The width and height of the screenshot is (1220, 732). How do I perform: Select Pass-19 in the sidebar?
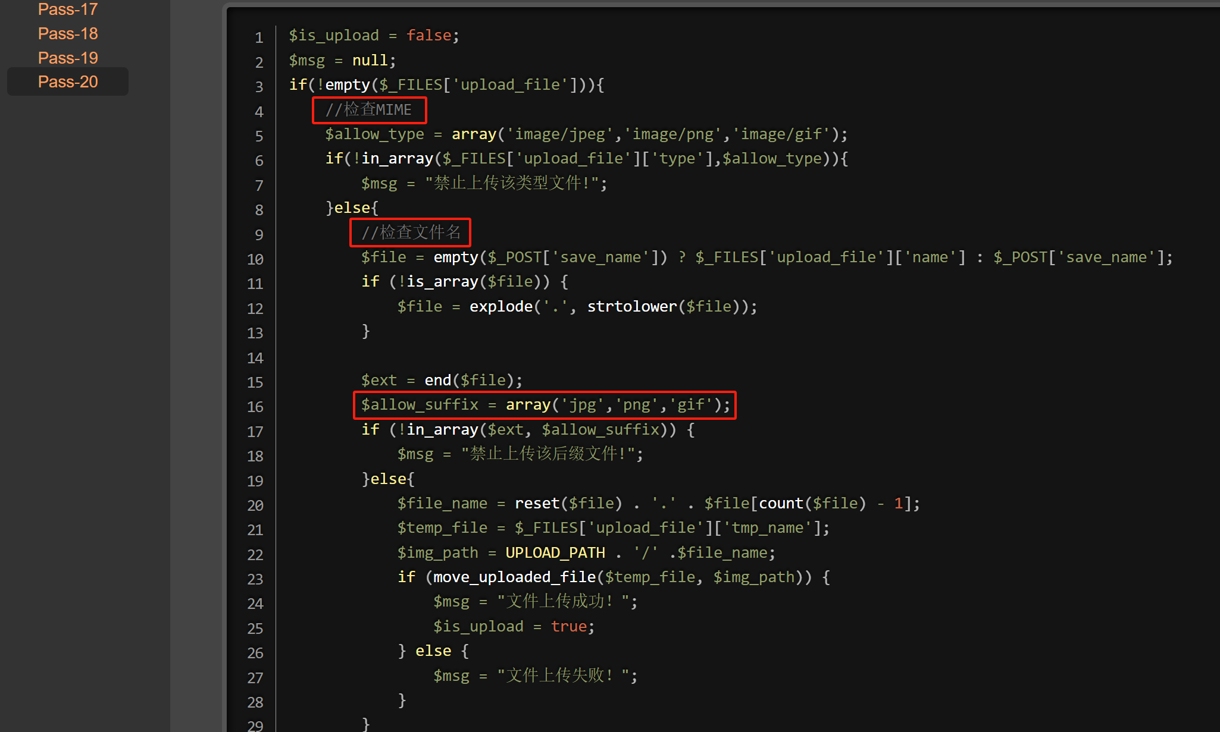67,58
